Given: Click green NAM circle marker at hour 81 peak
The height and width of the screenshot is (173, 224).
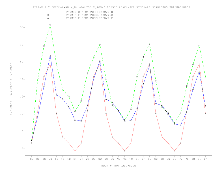Looking at the screenshot, I should tap(199, 46).
